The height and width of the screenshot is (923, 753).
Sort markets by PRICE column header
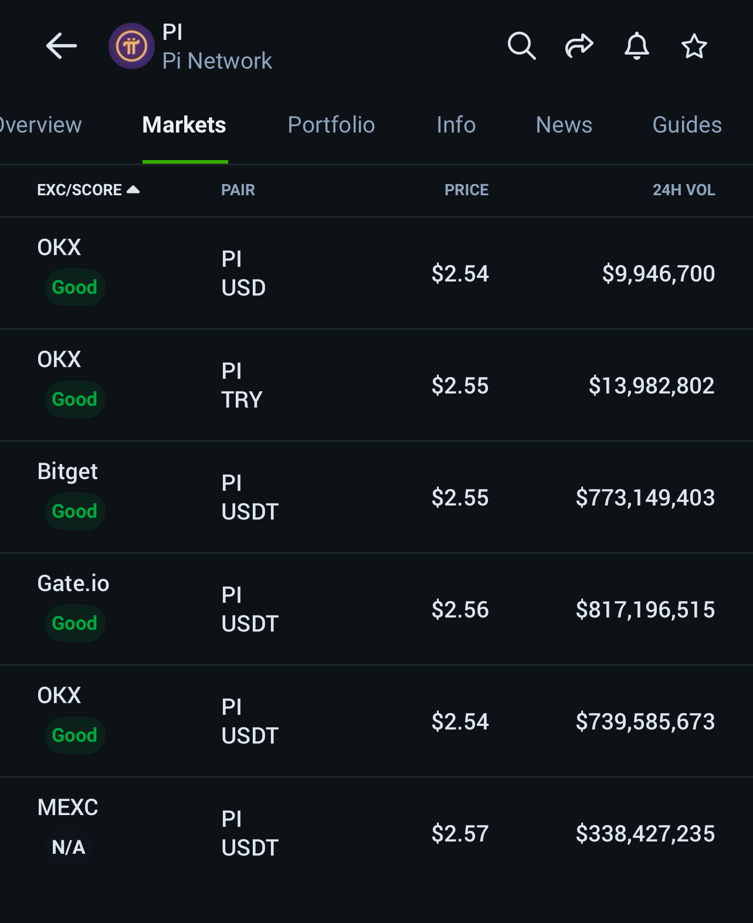point(467,190)
